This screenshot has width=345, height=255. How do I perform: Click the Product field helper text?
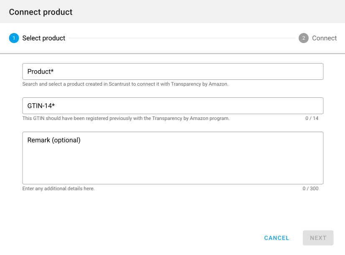pyautogui.click(x=125, y=84)
